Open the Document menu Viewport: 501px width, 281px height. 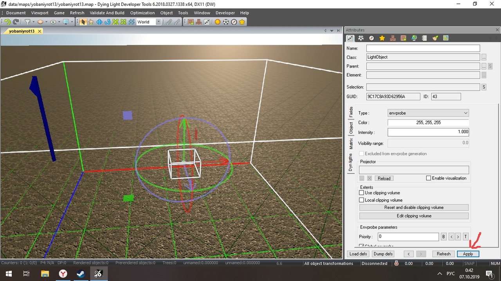(16, 13)
